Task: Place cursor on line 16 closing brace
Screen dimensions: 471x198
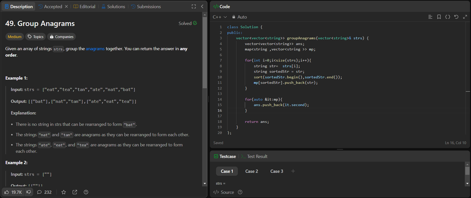Action: [246, 111]
